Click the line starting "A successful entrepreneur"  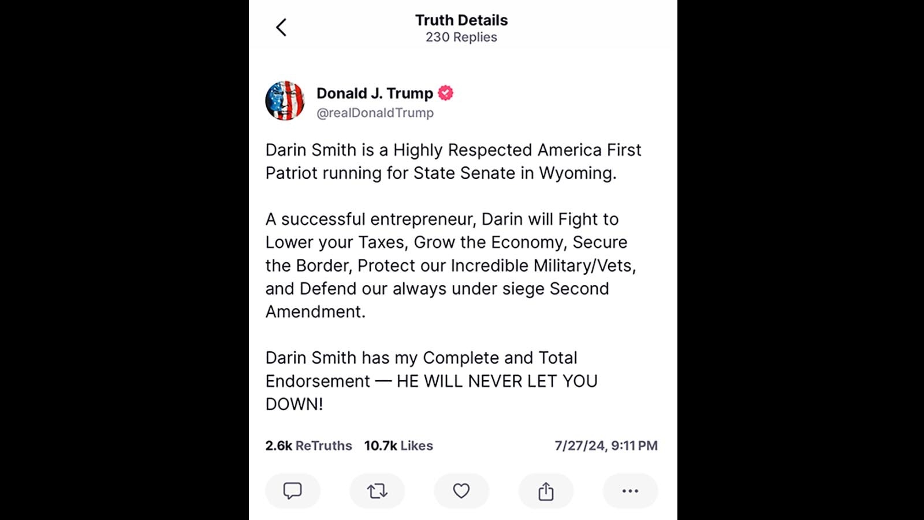(x=442, y=220)
